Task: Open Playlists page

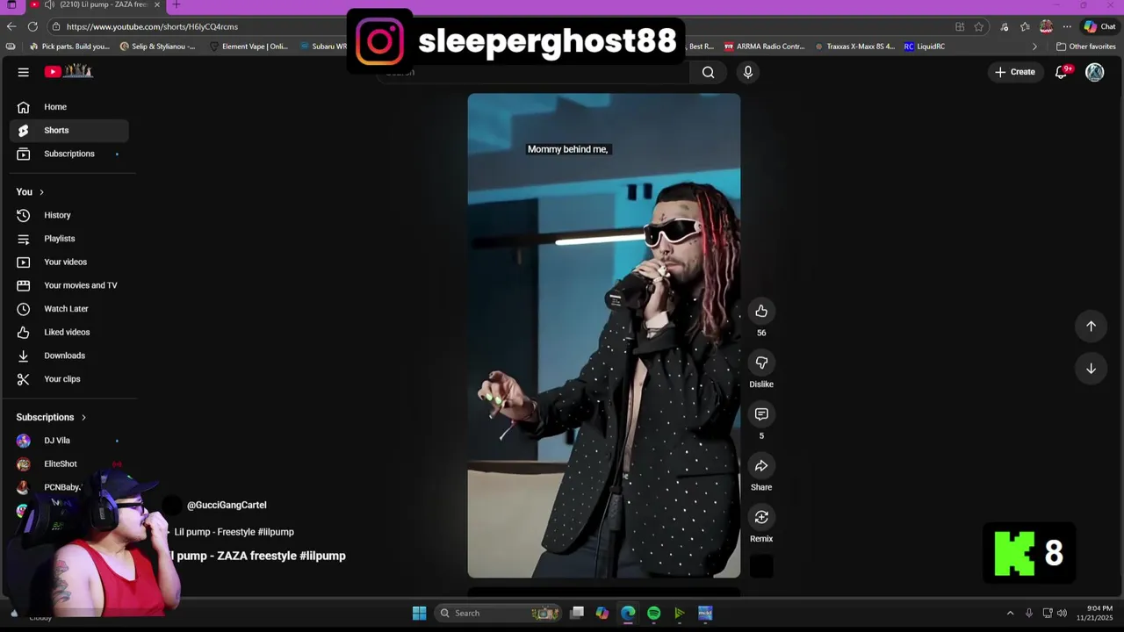Action: [x=69, y=239]
